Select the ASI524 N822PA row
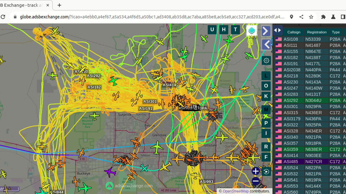Viewport: 346px width, 194px height. click(x=310, y=168)
